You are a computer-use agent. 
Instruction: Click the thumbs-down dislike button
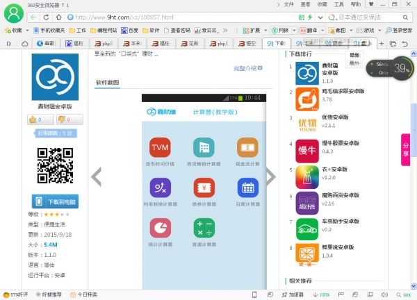69,119
